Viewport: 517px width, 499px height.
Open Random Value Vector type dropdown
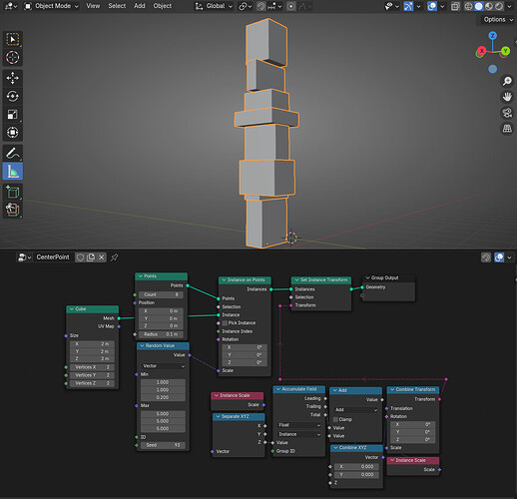tap(163, 366)
